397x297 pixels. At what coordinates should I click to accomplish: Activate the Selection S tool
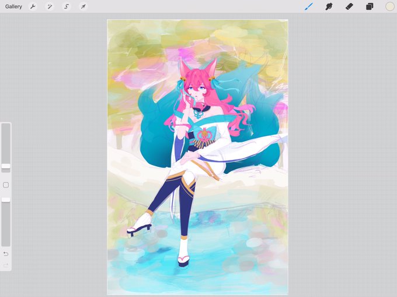pyautogui.click(x=67, y=6)
